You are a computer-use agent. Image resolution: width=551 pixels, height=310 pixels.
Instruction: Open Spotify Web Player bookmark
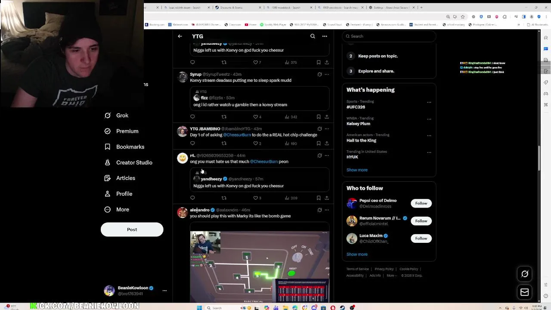[273, 25]
